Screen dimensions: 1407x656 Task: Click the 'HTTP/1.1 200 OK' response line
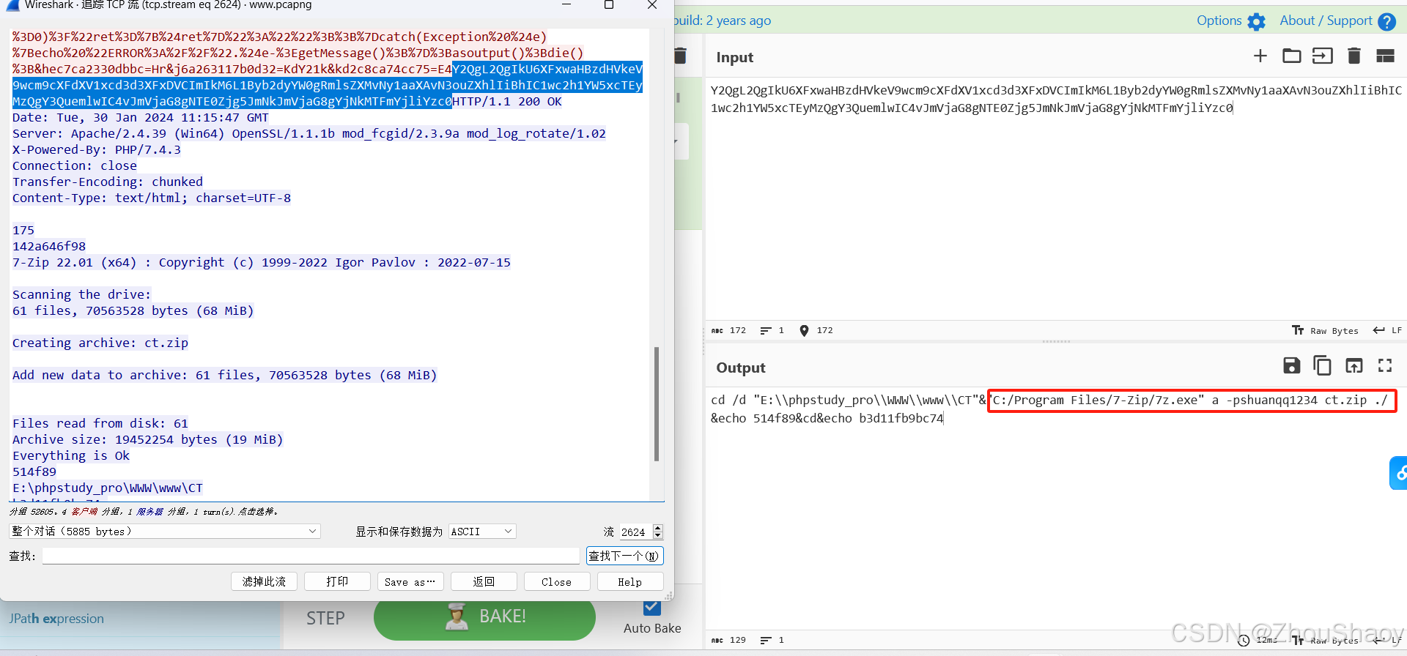pyautogui.click(x=507, y=101)
